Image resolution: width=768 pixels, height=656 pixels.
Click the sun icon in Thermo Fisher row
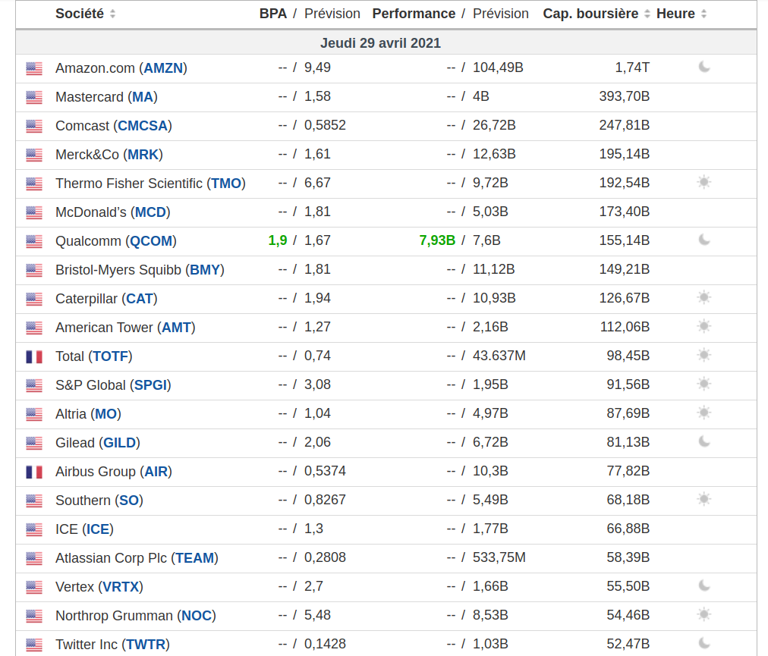coord(704,183)
